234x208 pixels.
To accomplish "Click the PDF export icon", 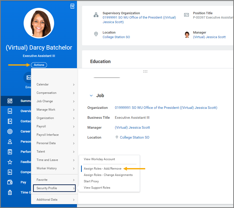I will click(x=72, y=6).
